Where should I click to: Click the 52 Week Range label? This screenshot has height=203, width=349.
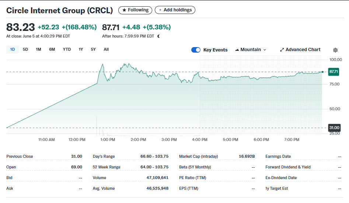coord(107,167)
